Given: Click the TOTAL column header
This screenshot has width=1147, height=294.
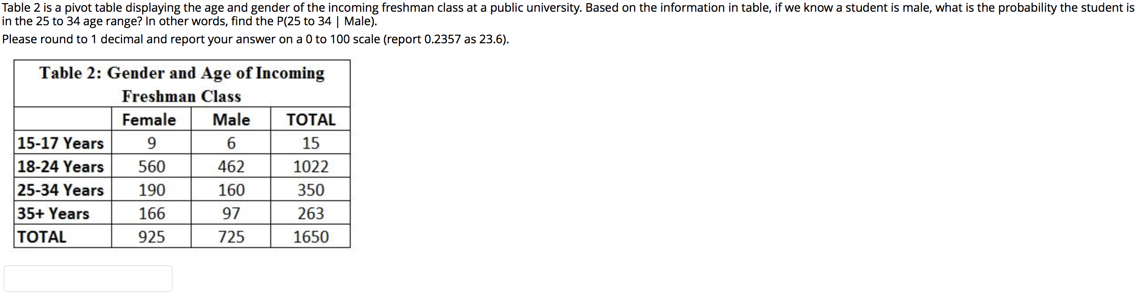Looking at the screenshot, I should coord(312,119).
